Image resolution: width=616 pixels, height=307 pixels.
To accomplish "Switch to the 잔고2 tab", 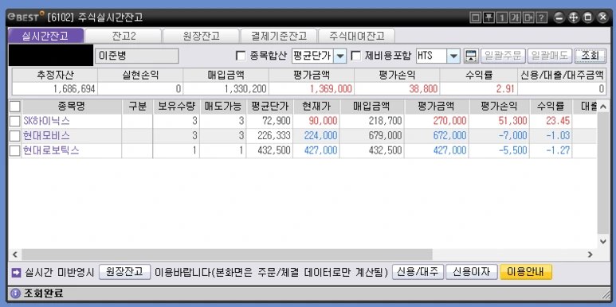I will [124, 36].
